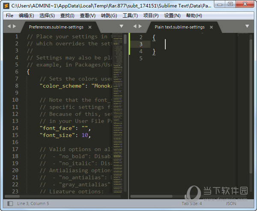The image size is (257, 211).
Task: Go to next tab in left pane
Action: pyautogui.click(x=15, y=26)
